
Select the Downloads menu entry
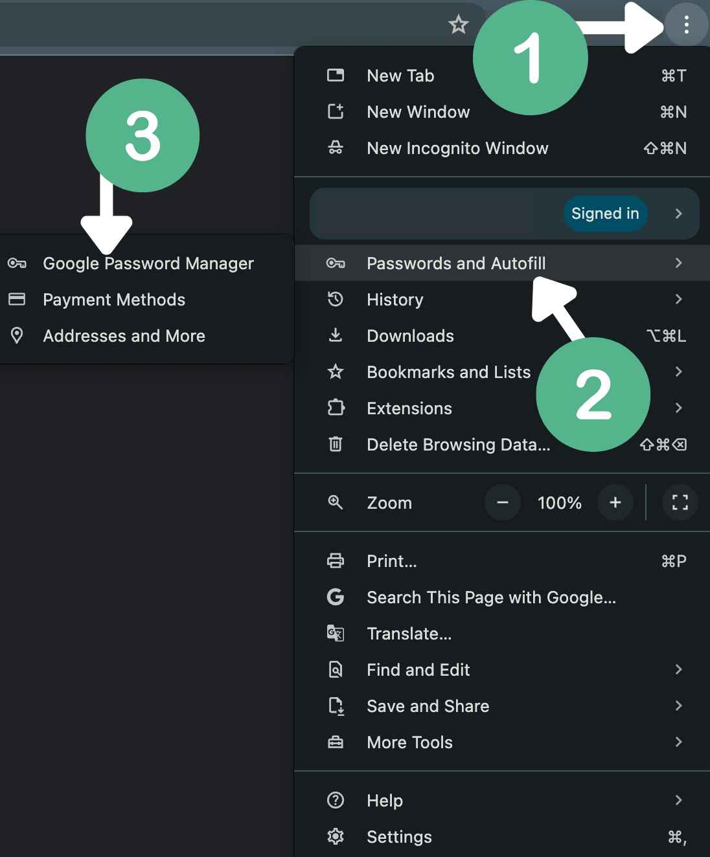(x=502, y=335)
